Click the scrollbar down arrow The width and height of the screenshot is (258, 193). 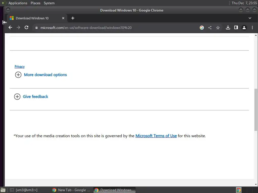pyautogui.click(x=256, y=184)
